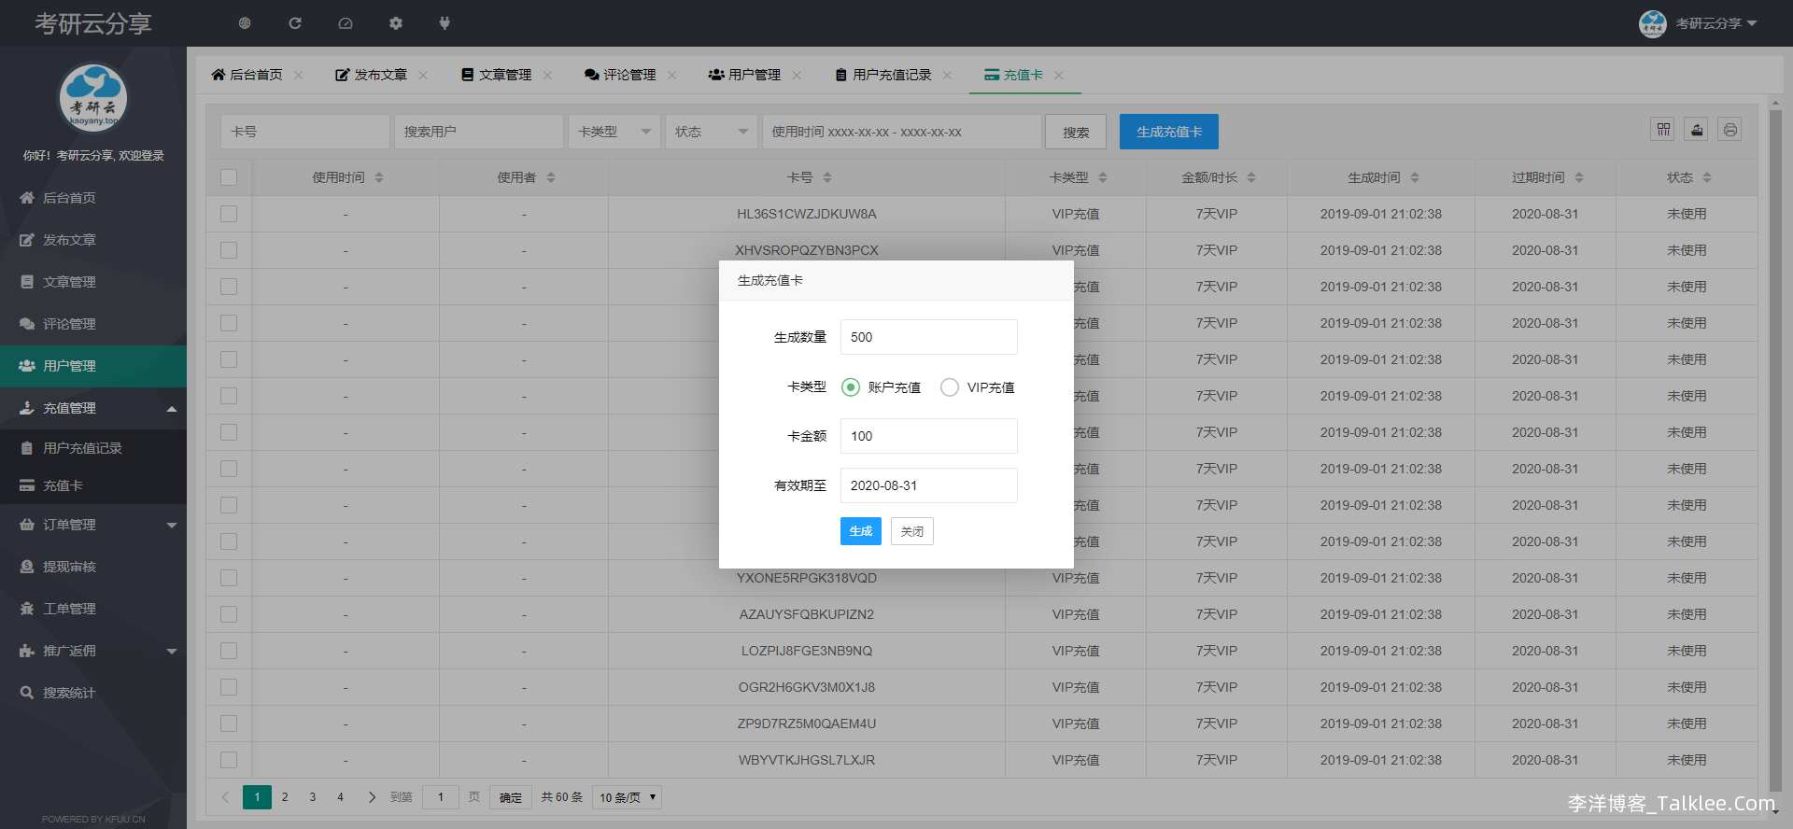
Task: Click the refresh icon in top bar
Action: click(x=295, y=23)
